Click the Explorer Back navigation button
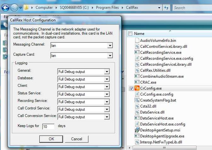The image size is (212, 150). 5,8
